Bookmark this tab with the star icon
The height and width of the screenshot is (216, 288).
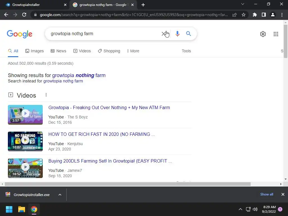[x=244, y=15]
